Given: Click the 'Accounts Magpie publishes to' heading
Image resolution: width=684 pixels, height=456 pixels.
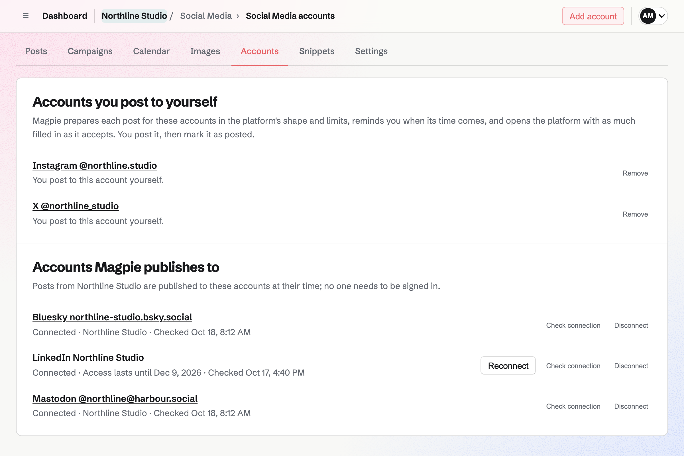Looking at the screenshot, I should click(x=126, y=267).
